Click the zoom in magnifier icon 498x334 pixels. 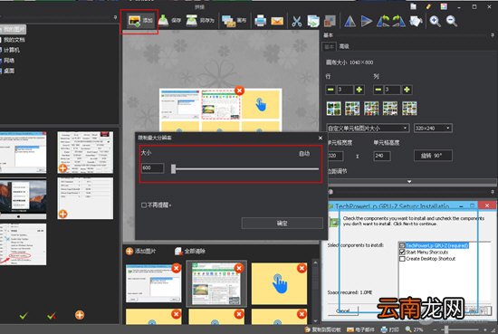[x=435, y=22]
